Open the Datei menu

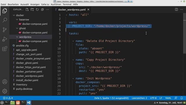(3, 4)
